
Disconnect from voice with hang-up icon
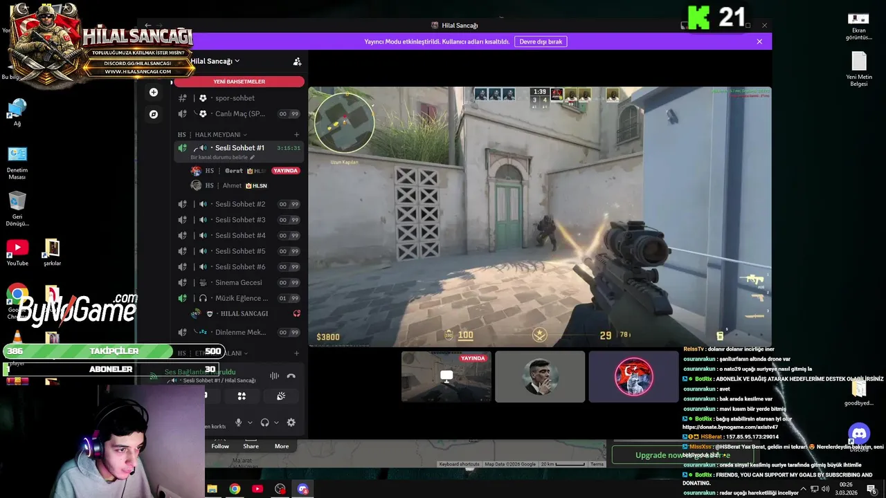pos(291,376)
